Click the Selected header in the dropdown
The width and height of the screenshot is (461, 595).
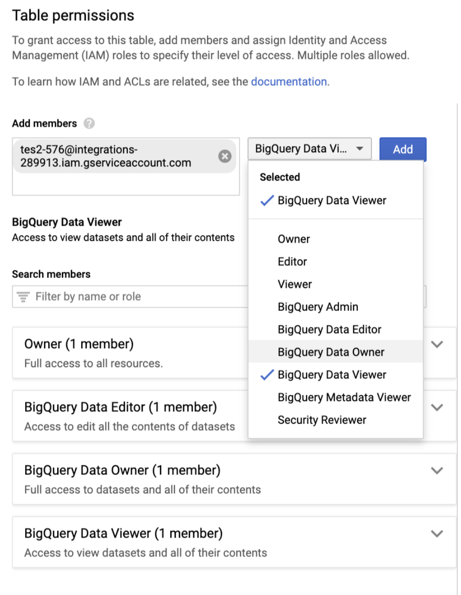(280, 177)
